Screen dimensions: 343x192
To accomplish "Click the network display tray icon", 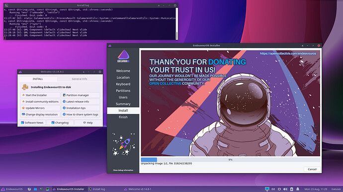I will [267, 189].
